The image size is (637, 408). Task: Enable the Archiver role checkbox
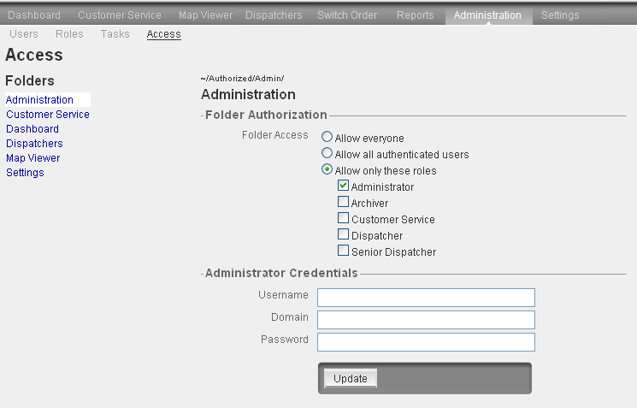343,203
